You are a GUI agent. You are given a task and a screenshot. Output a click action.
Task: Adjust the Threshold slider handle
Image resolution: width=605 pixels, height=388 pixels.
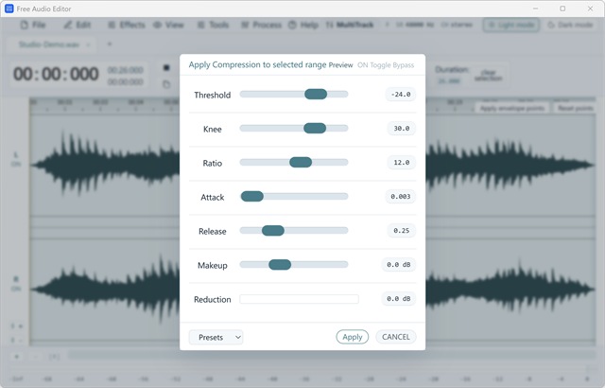[316, 94]
